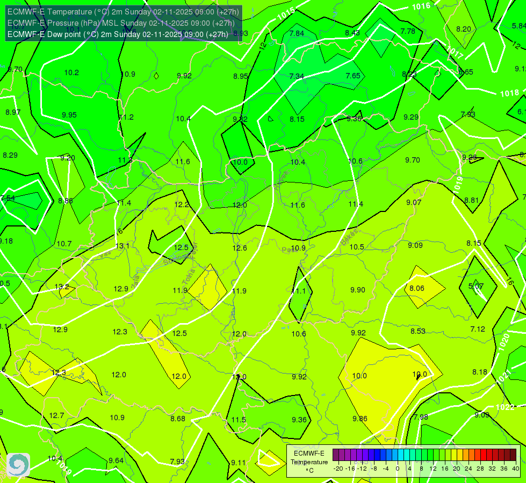Click the 9.86 value on the map
This screenshot has height=483, width=526.
pyautogui.click(x=359, y=418)
